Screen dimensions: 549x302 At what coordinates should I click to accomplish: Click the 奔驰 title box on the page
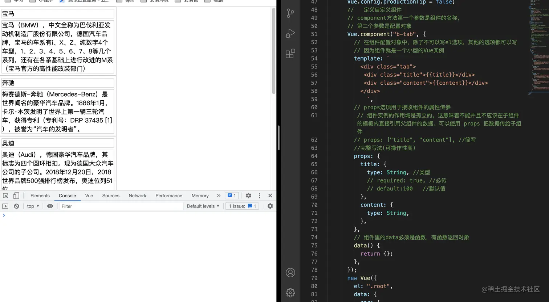click(x=58, y=83)
